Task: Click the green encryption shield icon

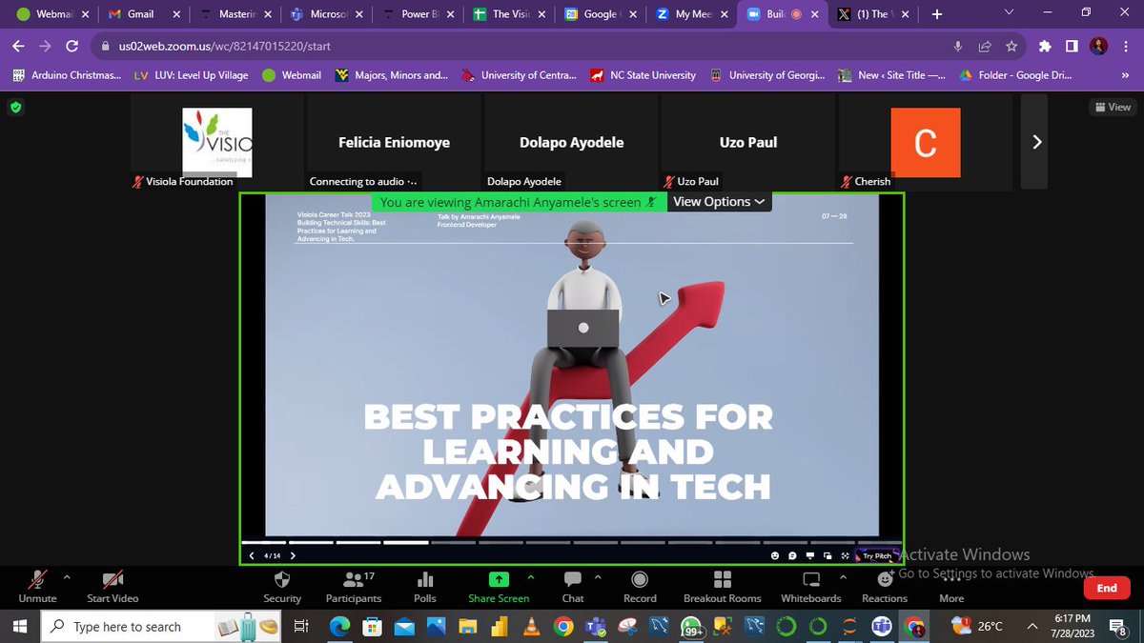Action: 15,108
